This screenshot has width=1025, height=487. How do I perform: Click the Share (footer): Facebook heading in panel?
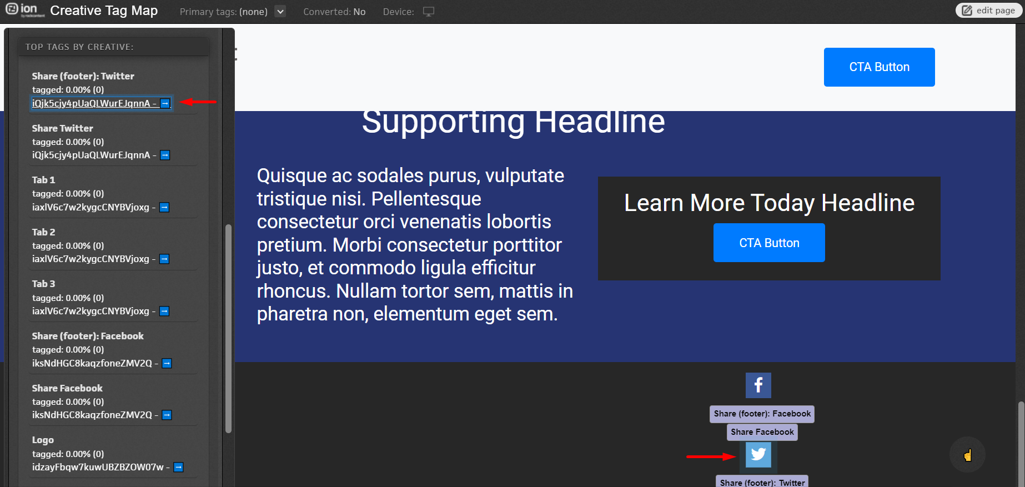coord(88,336)
